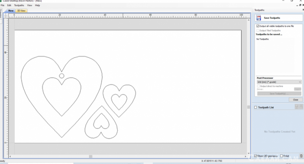Click the Save Toolpaths floppy disk icon
304x164 pixels.
click(258, 18)
